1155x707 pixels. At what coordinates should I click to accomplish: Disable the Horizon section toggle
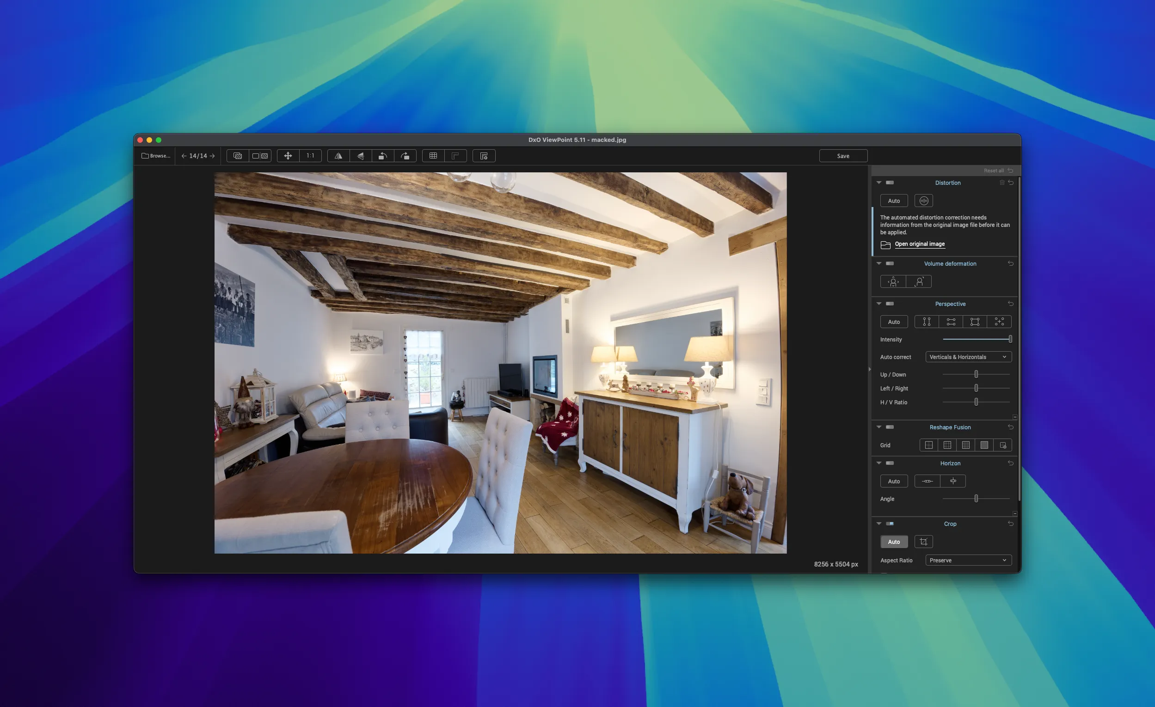point(890,463)
